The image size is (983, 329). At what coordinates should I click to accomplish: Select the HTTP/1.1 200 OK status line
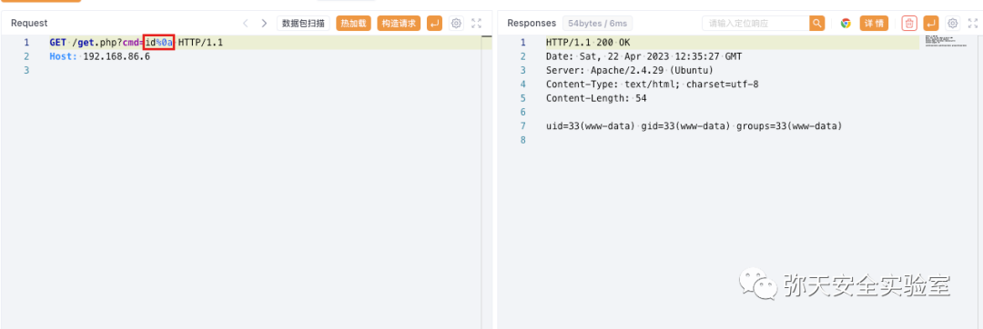588,43
